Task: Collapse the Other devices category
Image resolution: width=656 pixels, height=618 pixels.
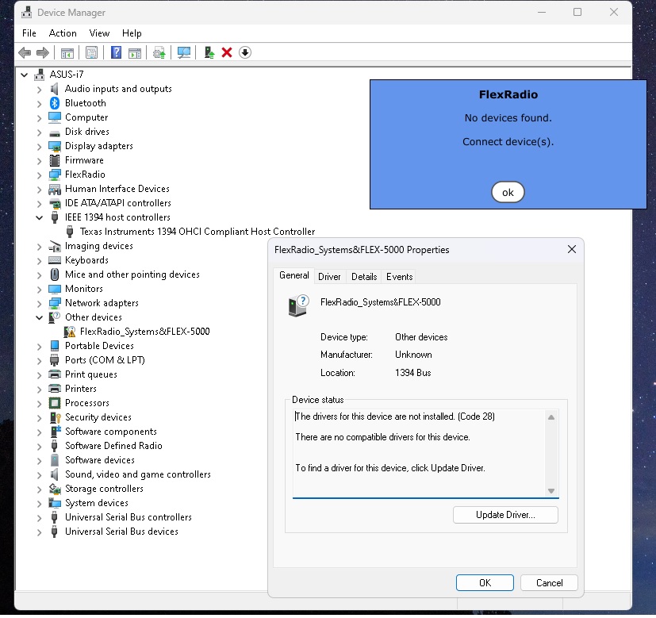Action: 39,317
